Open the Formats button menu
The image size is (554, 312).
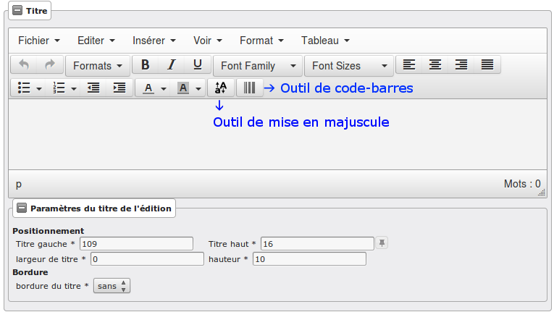pyautogui.click(x=98, y=66)
